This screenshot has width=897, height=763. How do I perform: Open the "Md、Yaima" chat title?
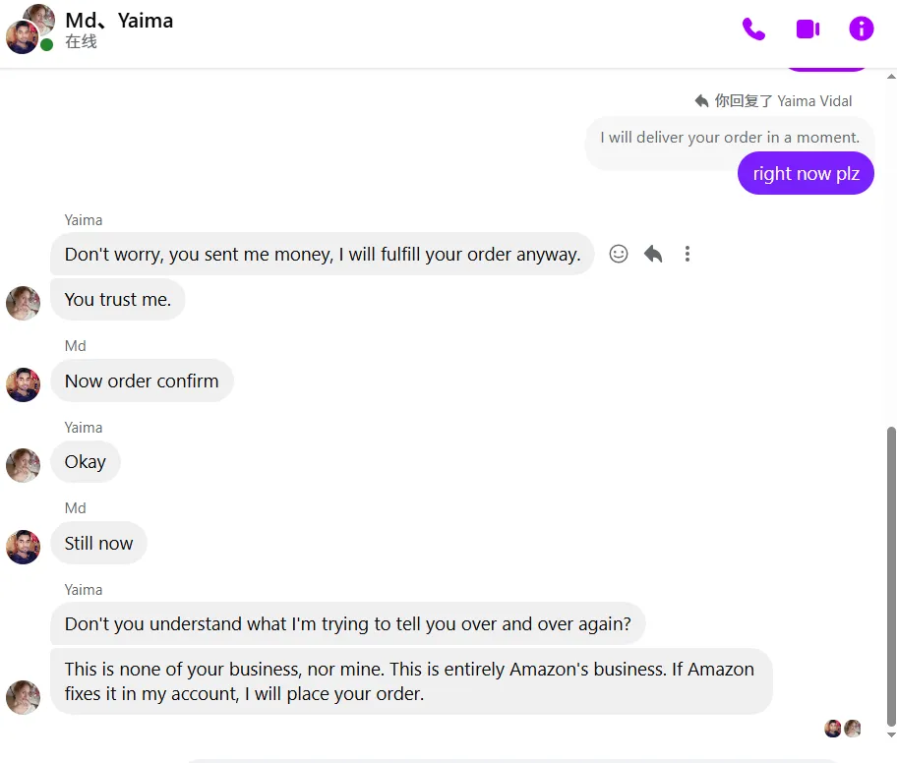click(x=119, y=20)
